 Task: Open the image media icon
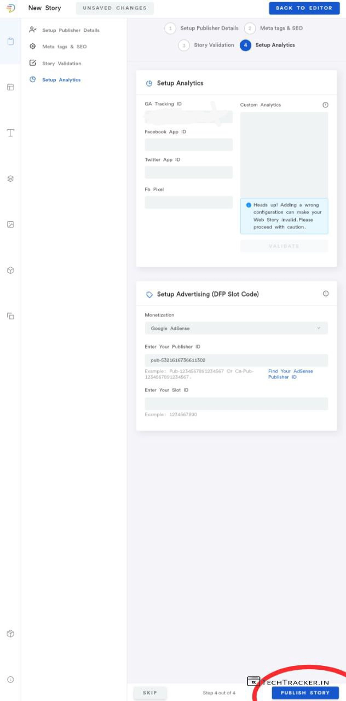point(10,225)
